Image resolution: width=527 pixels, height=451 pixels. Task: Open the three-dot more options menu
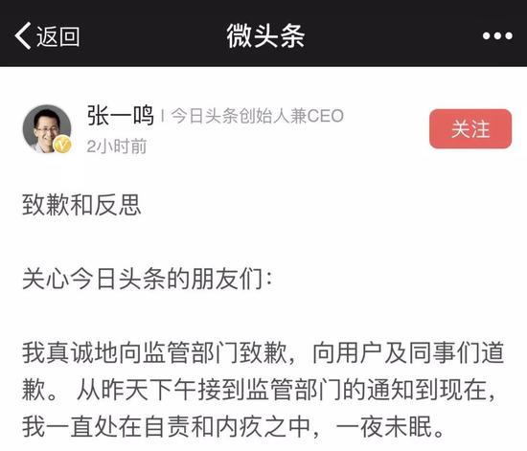coord(497,35)
